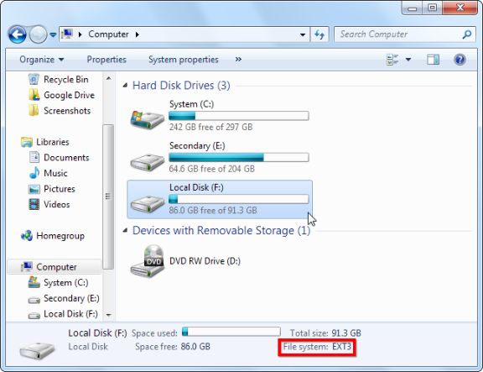Collapse Devices with Removable Storage group
Screen dimensions: 483x372
125,230
